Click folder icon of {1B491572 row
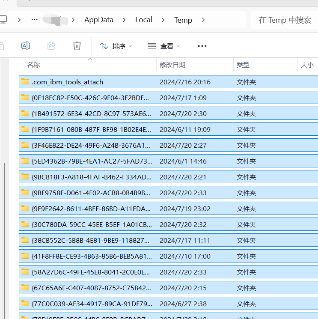The height and width of the screenshot is (319, 318). [25, 113]
